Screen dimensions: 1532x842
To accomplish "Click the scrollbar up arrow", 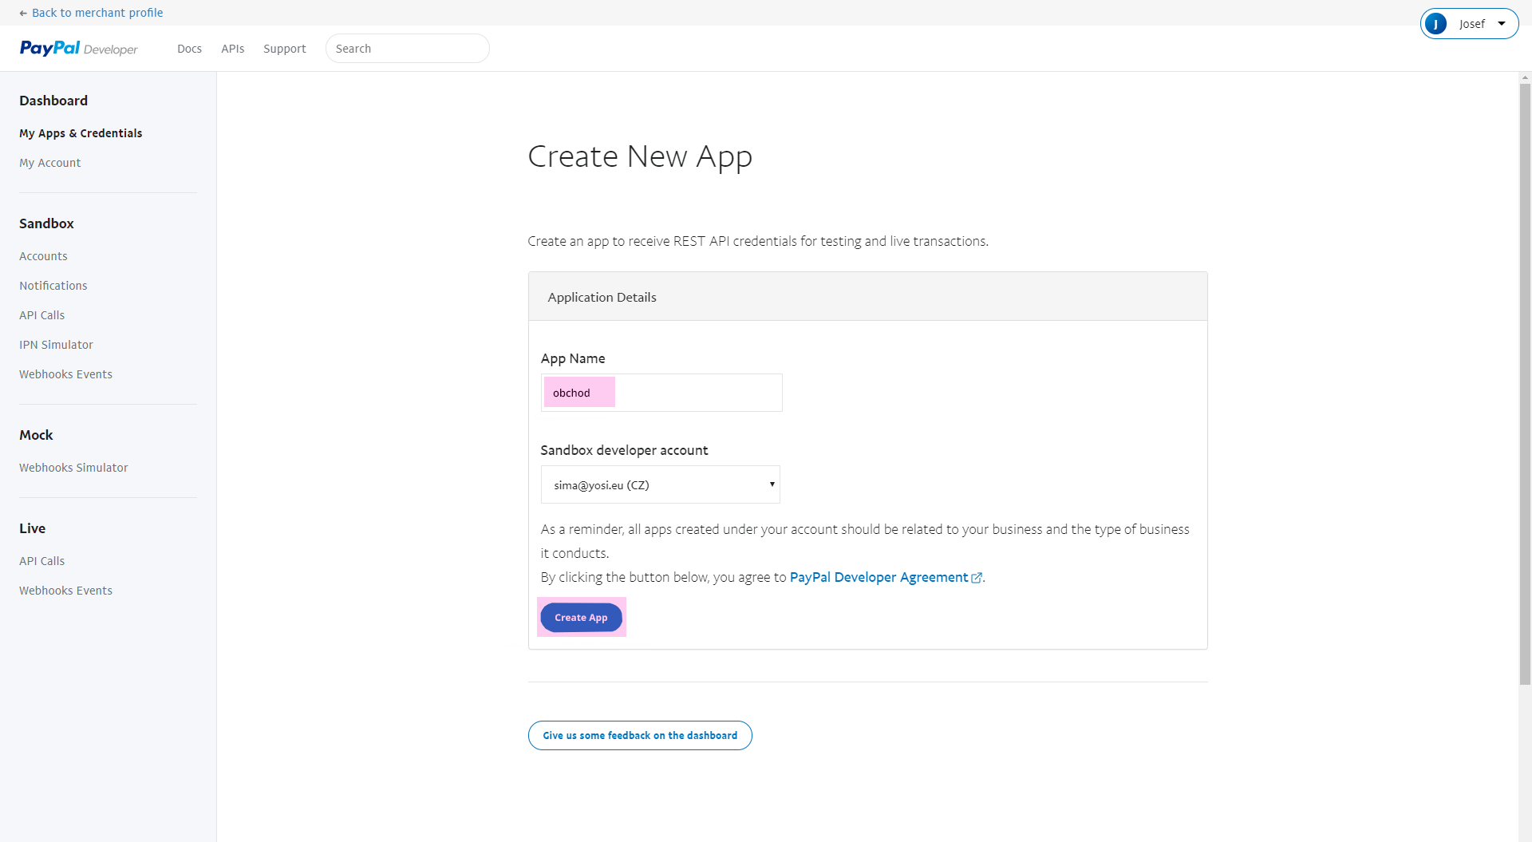I will (x=1525, y=77).
